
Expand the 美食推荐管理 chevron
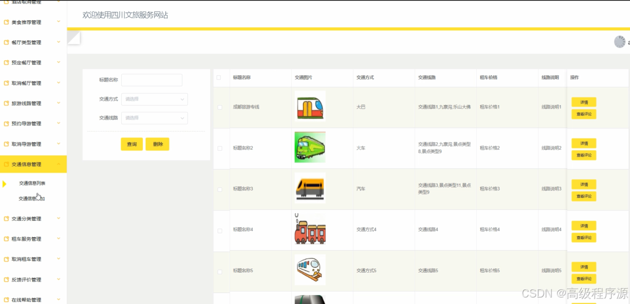pyautogui.click(x=59, y=22)
